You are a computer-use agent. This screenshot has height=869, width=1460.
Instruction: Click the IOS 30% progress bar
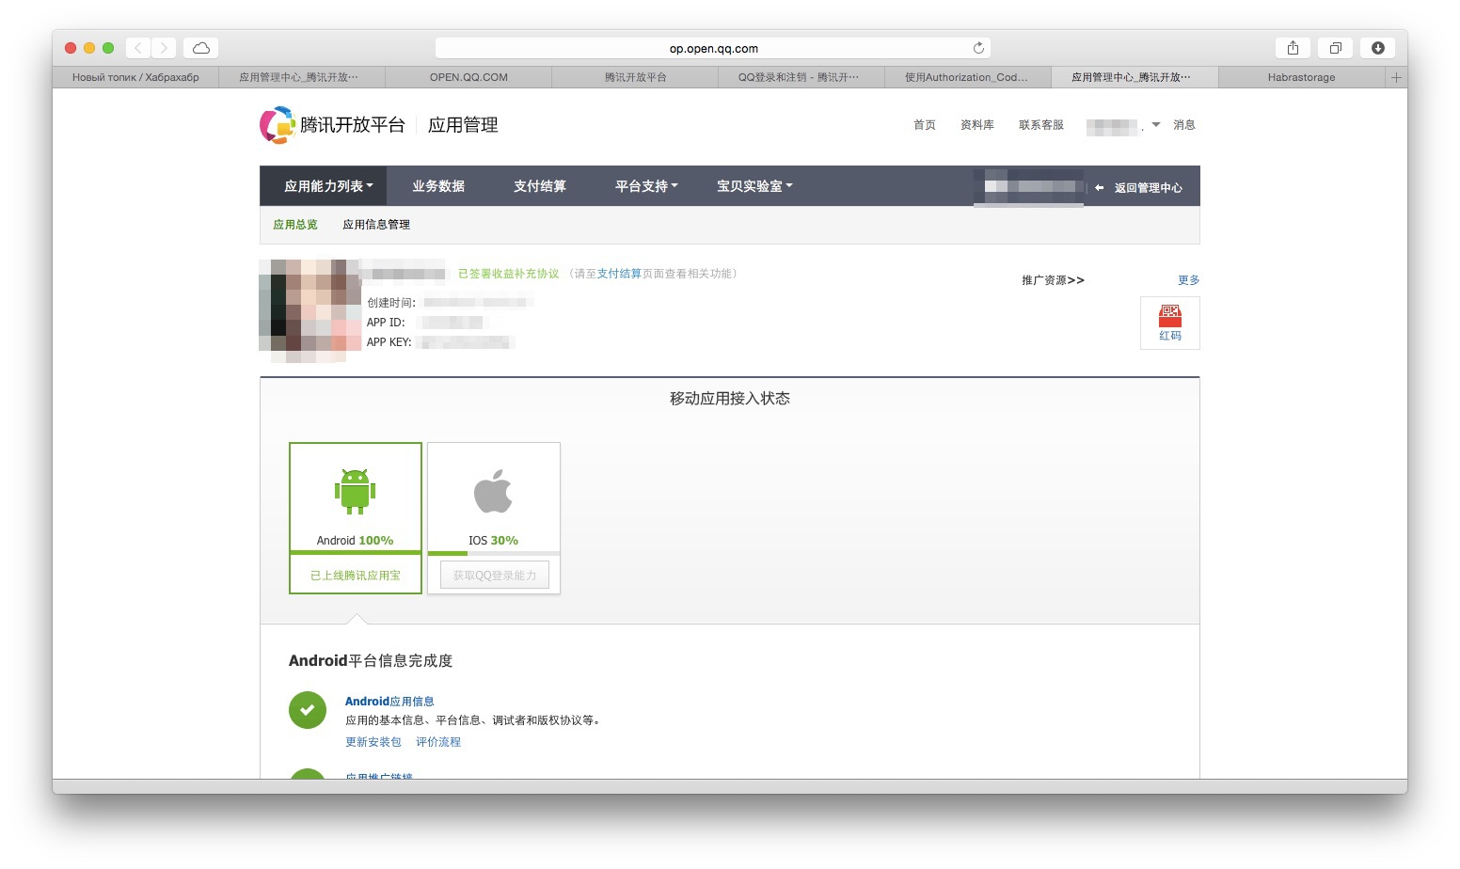[x=494, y=553]
